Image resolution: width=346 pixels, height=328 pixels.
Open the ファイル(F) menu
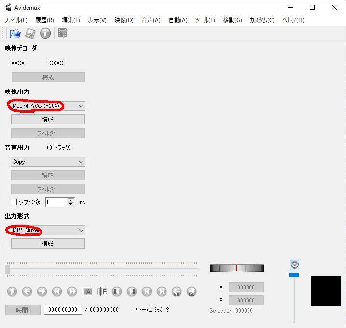point(16,20)
